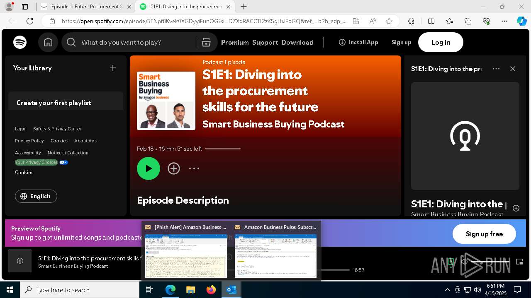Click the player bar podcast thumbnail

coord(20,261)
